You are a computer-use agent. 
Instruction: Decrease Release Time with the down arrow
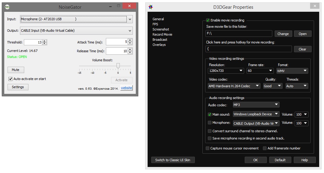pyautogui.click(x=130, y=53)
